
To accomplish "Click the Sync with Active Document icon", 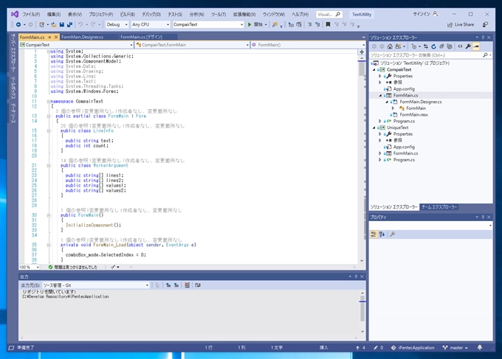I will [425, 46].
